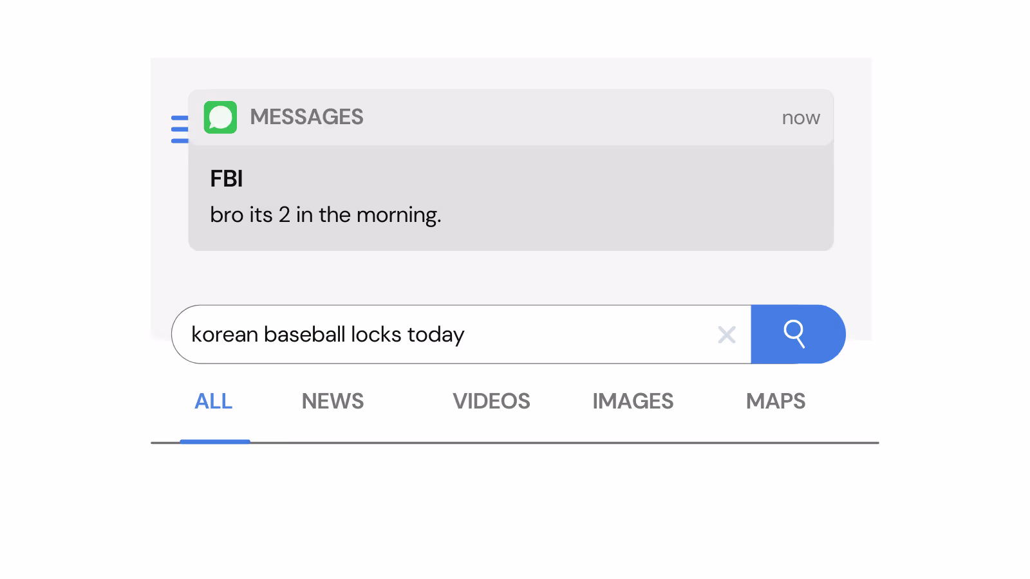Switch to the NEWS tab

(x=332, y=401)
